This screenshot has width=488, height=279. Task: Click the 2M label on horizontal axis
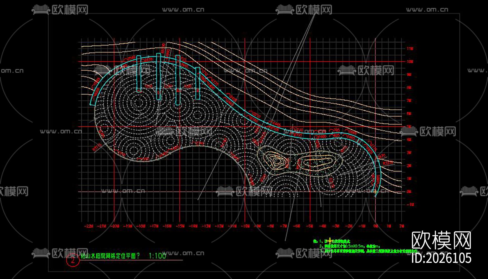pos(402,226)
